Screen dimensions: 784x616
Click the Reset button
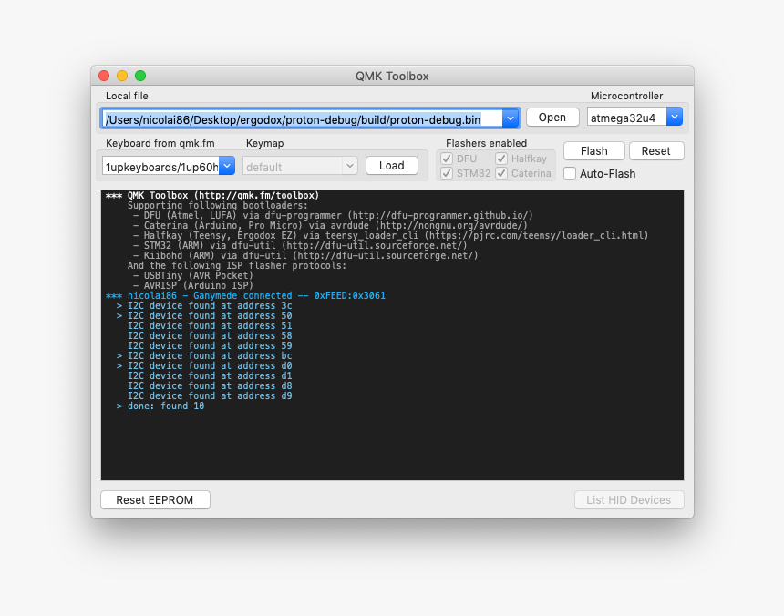656,150
